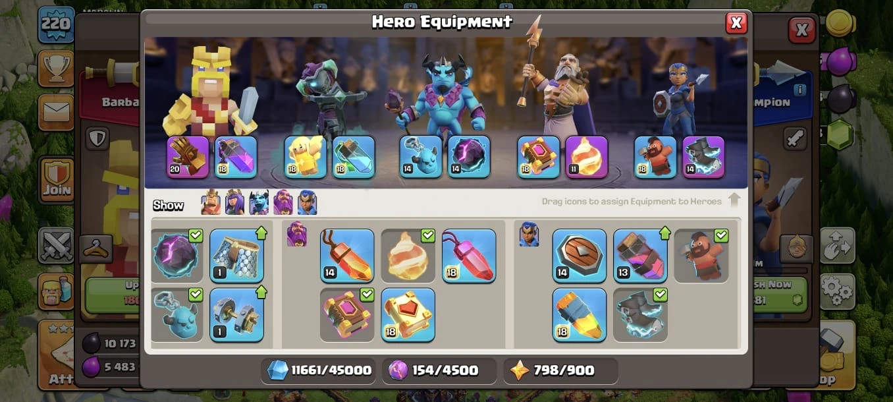This screenshot has width=893, height=402.
Task: Filter equipment by Barbarian King icon
Action: coord(211,202)
